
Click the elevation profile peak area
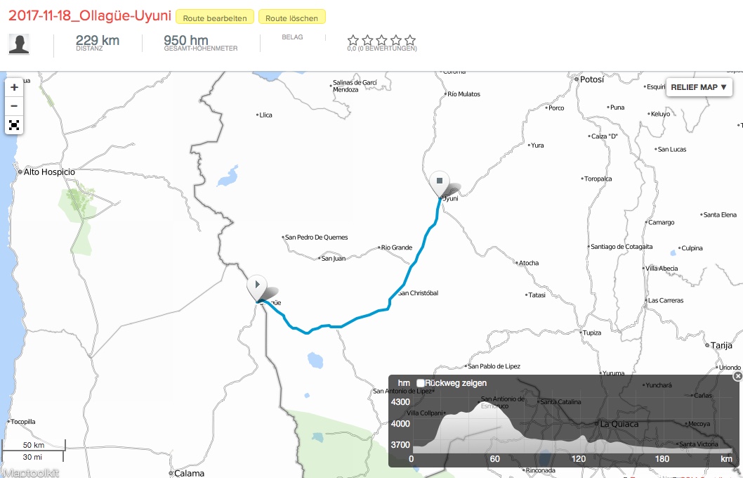coord(483,408)
